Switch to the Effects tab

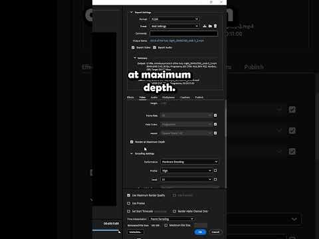pyautogui.click(x=130, y=98)
